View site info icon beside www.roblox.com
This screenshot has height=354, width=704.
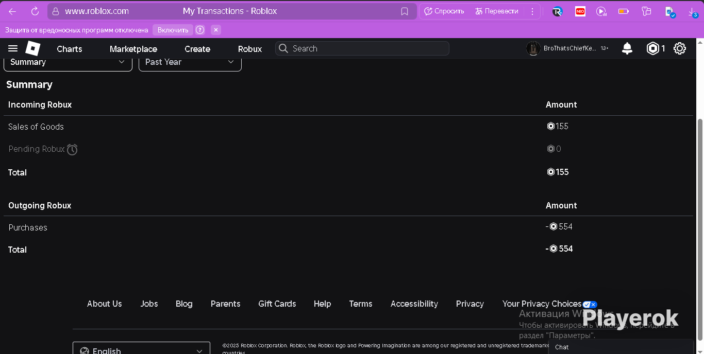[x=56, y=11]
